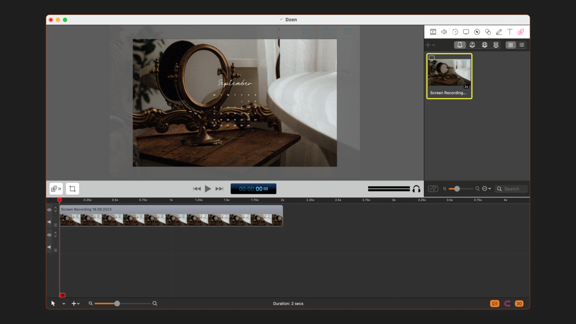Screen dimensions: 576x324
Task: Open the ellipsis options dropdown near Search
Action: 486,189
